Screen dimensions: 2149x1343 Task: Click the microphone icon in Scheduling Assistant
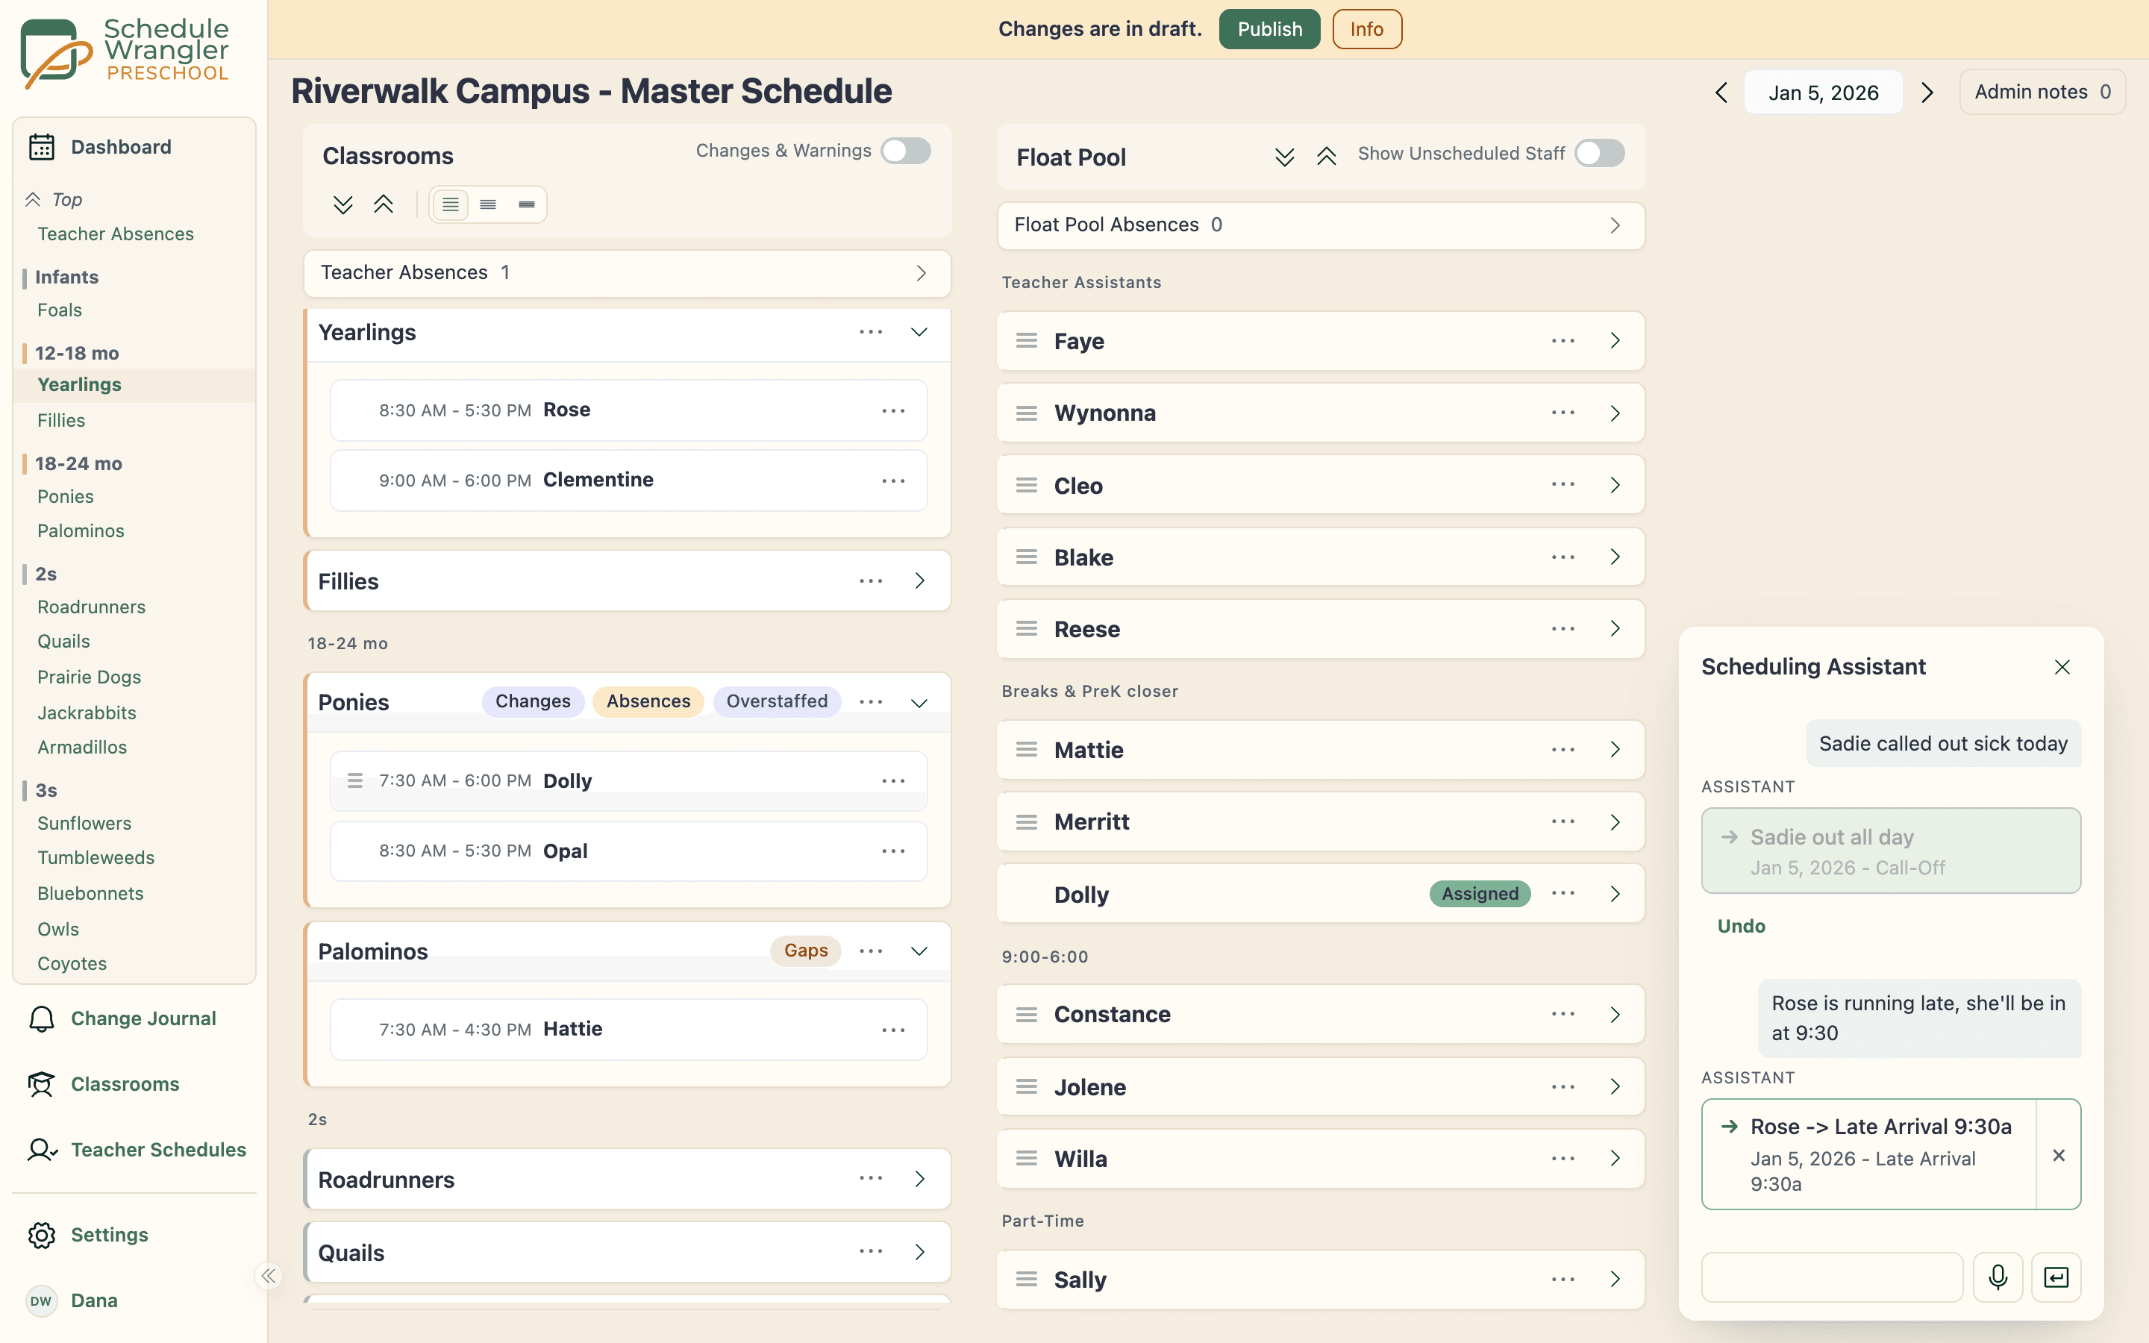[1997, 1277]
